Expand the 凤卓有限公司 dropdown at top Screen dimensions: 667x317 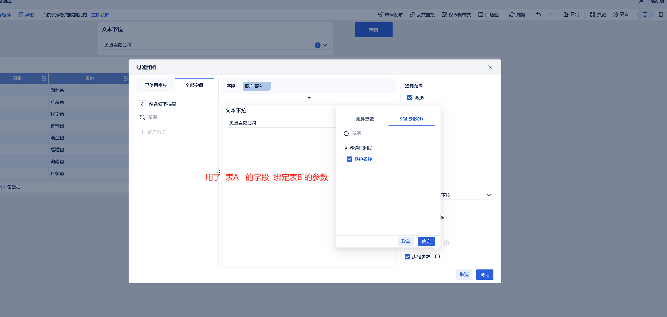(325, 45)
